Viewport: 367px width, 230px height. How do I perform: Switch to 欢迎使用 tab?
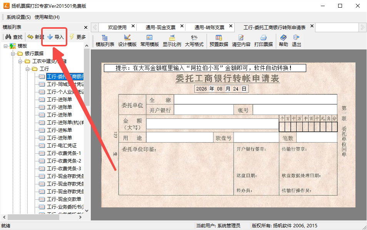(x=117, y=28)
